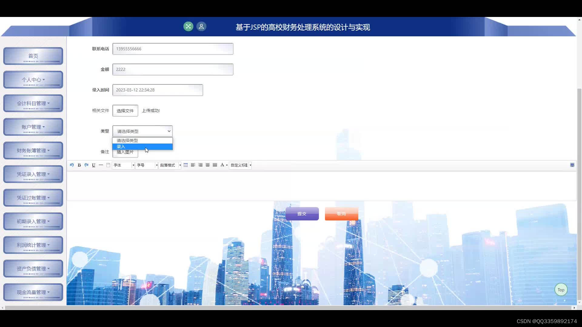The width and height of the screenshot is (582, 327).
Task: Expand the 初期录入管理 sidebar menu
Action: pos(33,221)
